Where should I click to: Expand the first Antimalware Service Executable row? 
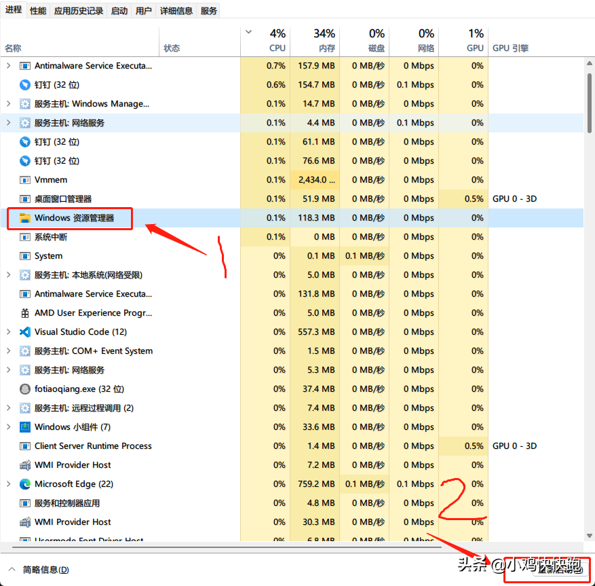pos(8,66)
